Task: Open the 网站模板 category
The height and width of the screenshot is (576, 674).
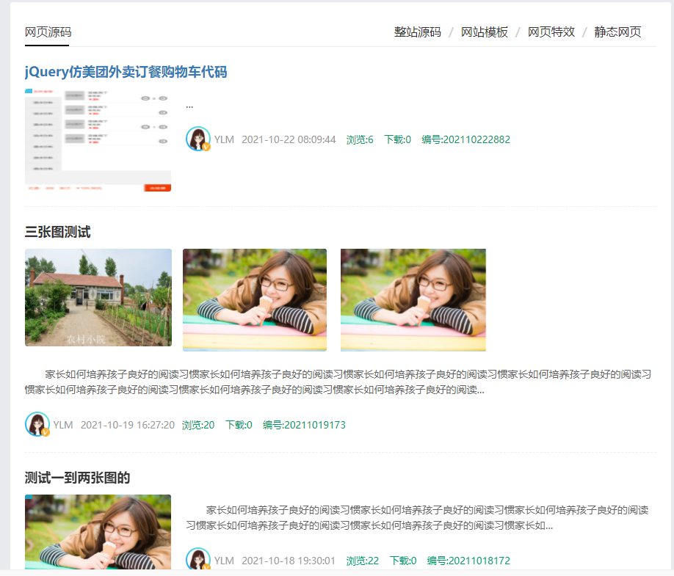Action: (x=484, y=32)
